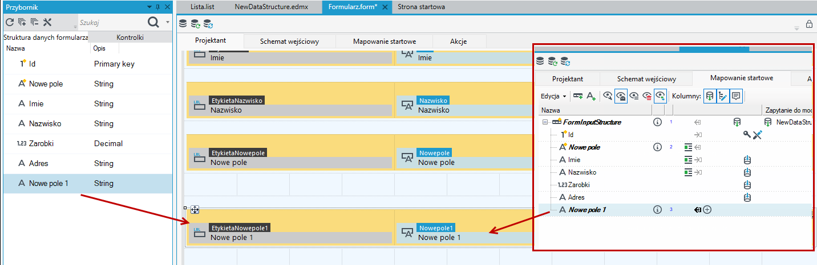Select the EtykietaNazwisko label control
Viewport: 817px width, 265px height.
[290, 105]
